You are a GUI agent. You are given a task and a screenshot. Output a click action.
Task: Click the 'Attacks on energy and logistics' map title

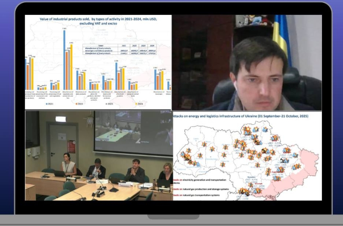(241, 116)
